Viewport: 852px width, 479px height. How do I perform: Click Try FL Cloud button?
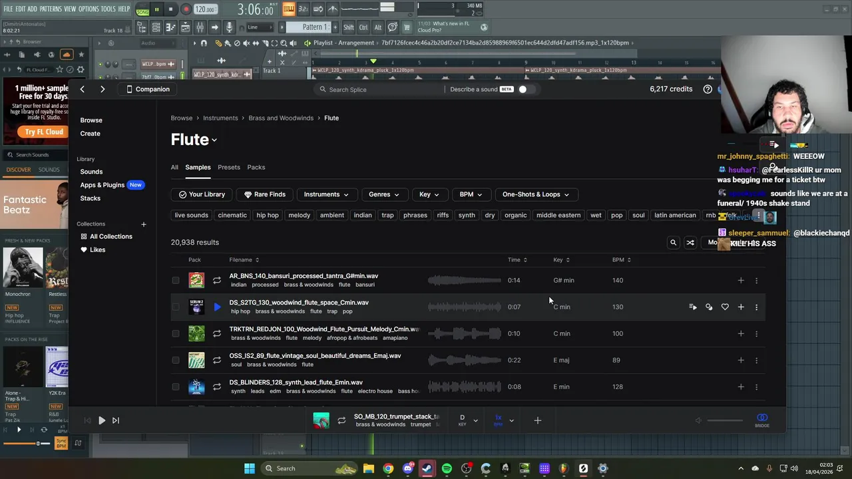point(44,132)
